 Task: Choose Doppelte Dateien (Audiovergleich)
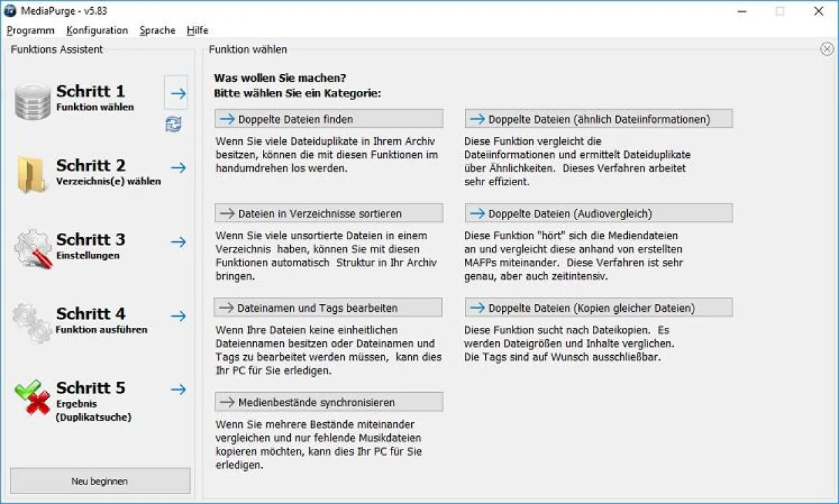(x=598, y=213)
